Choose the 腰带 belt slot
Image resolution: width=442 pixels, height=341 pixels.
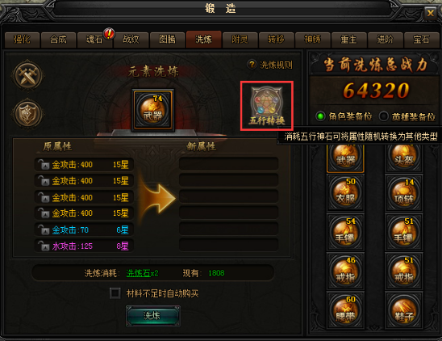(x=345, y=311)
